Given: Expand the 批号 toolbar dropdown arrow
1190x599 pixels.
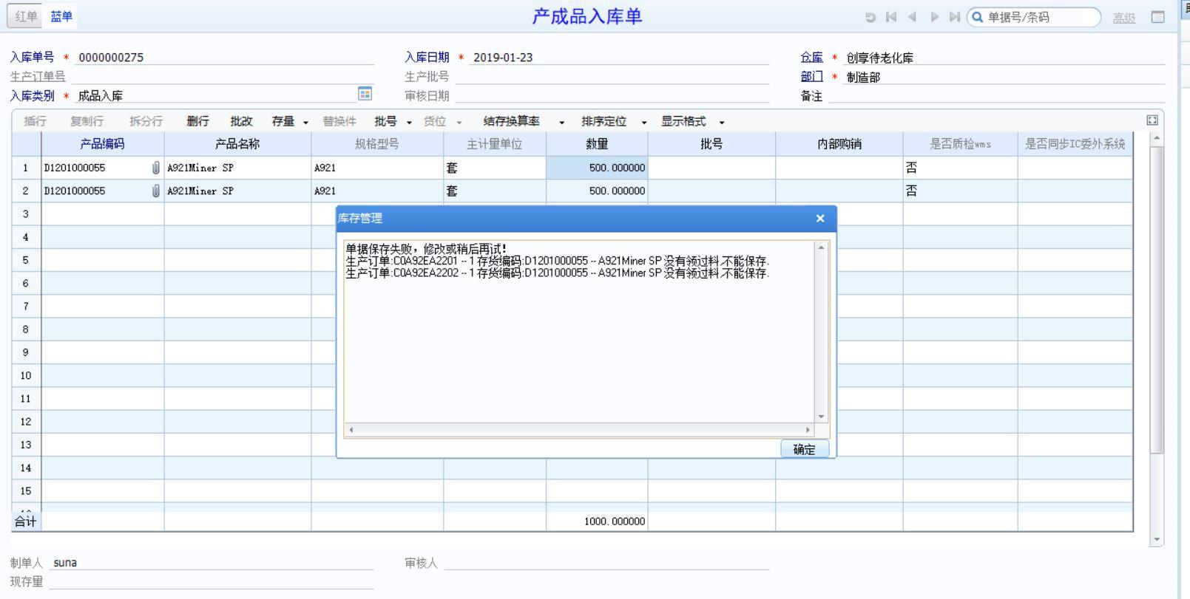Looking at the screenshot, I should click(409, 123).
